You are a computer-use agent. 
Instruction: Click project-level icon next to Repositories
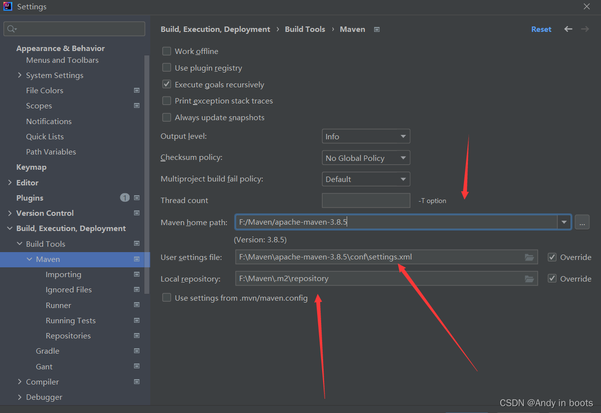[x=137, y=336]
